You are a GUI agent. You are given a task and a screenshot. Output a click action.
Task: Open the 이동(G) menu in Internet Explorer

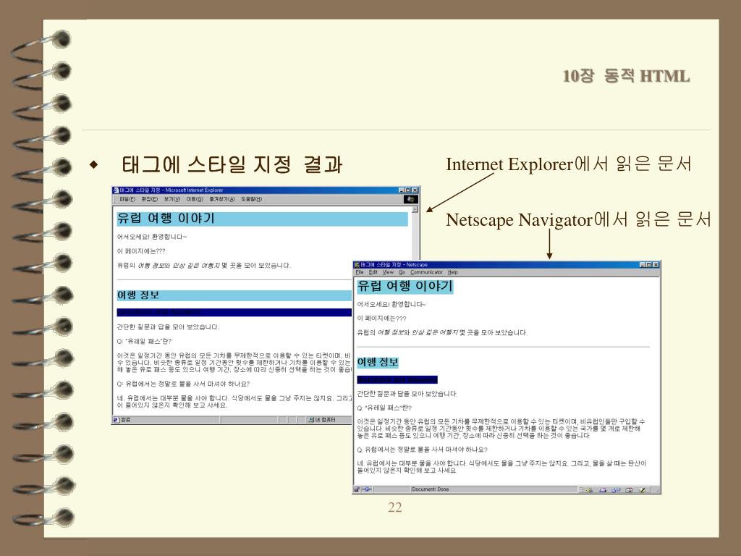pyautogui.click(x=195, y=199)
